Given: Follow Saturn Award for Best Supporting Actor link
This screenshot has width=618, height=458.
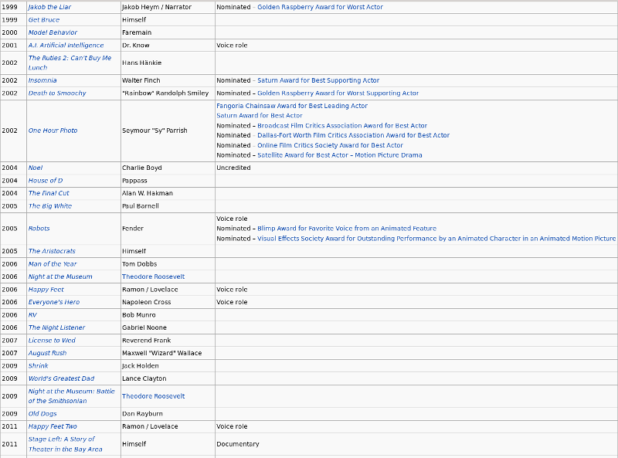Looking at the screenshot, I should tap(318, 80).
